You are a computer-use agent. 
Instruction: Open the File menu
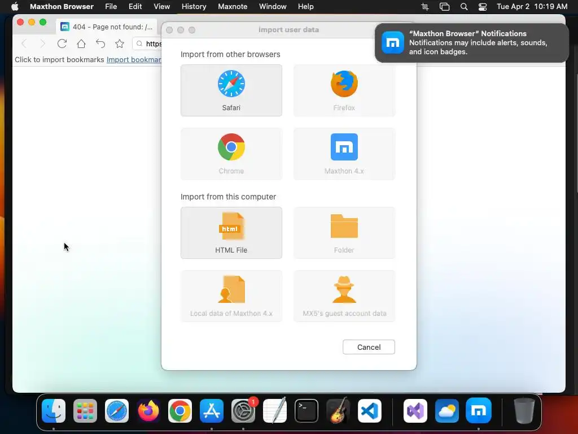(111, 7)
